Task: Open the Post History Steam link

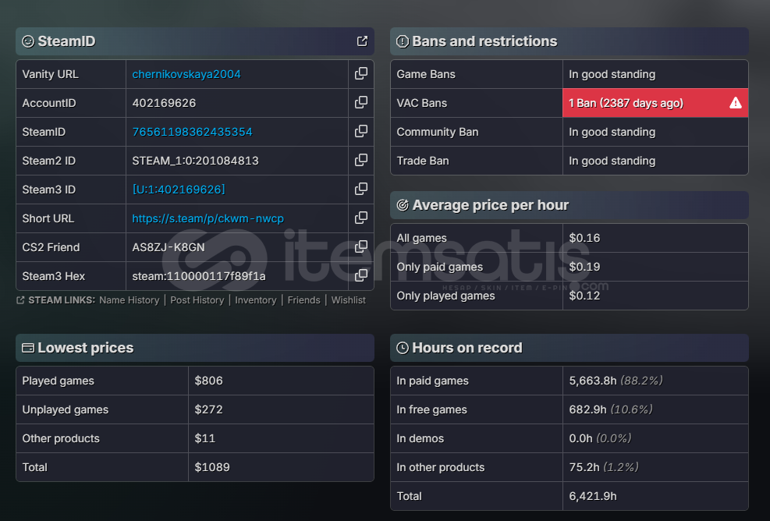Action: [197, 300]
